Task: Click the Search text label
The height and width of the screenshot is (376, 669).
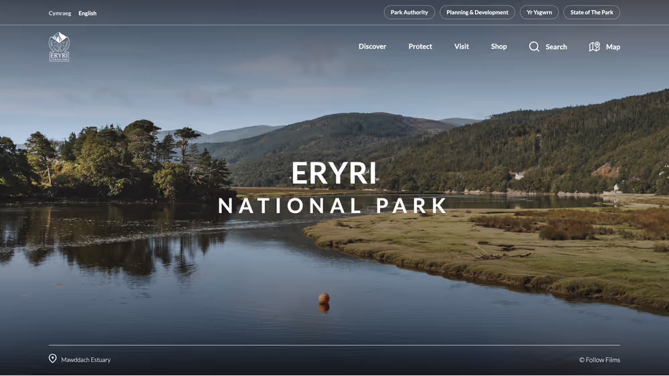Action: click(556, 47)
